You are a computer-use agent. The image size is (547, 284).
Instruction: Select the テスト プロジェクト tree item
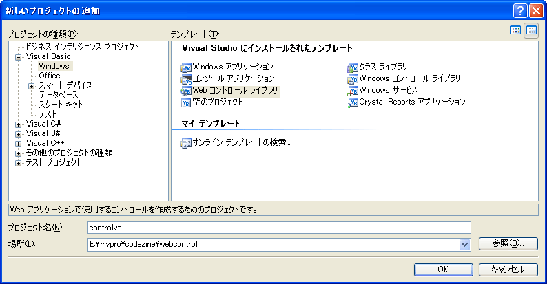click(x=54, y=162)
